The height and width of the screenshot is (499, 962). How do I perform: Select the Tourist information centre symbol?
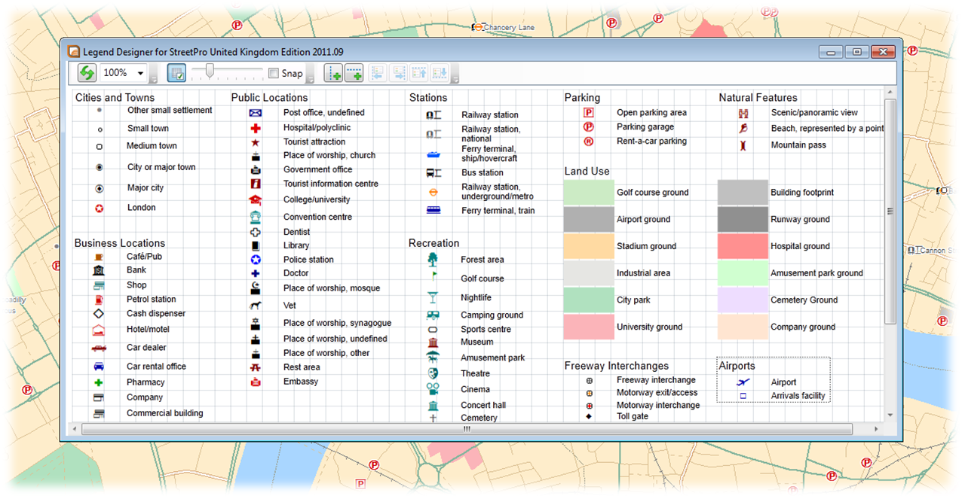(256, 184)
